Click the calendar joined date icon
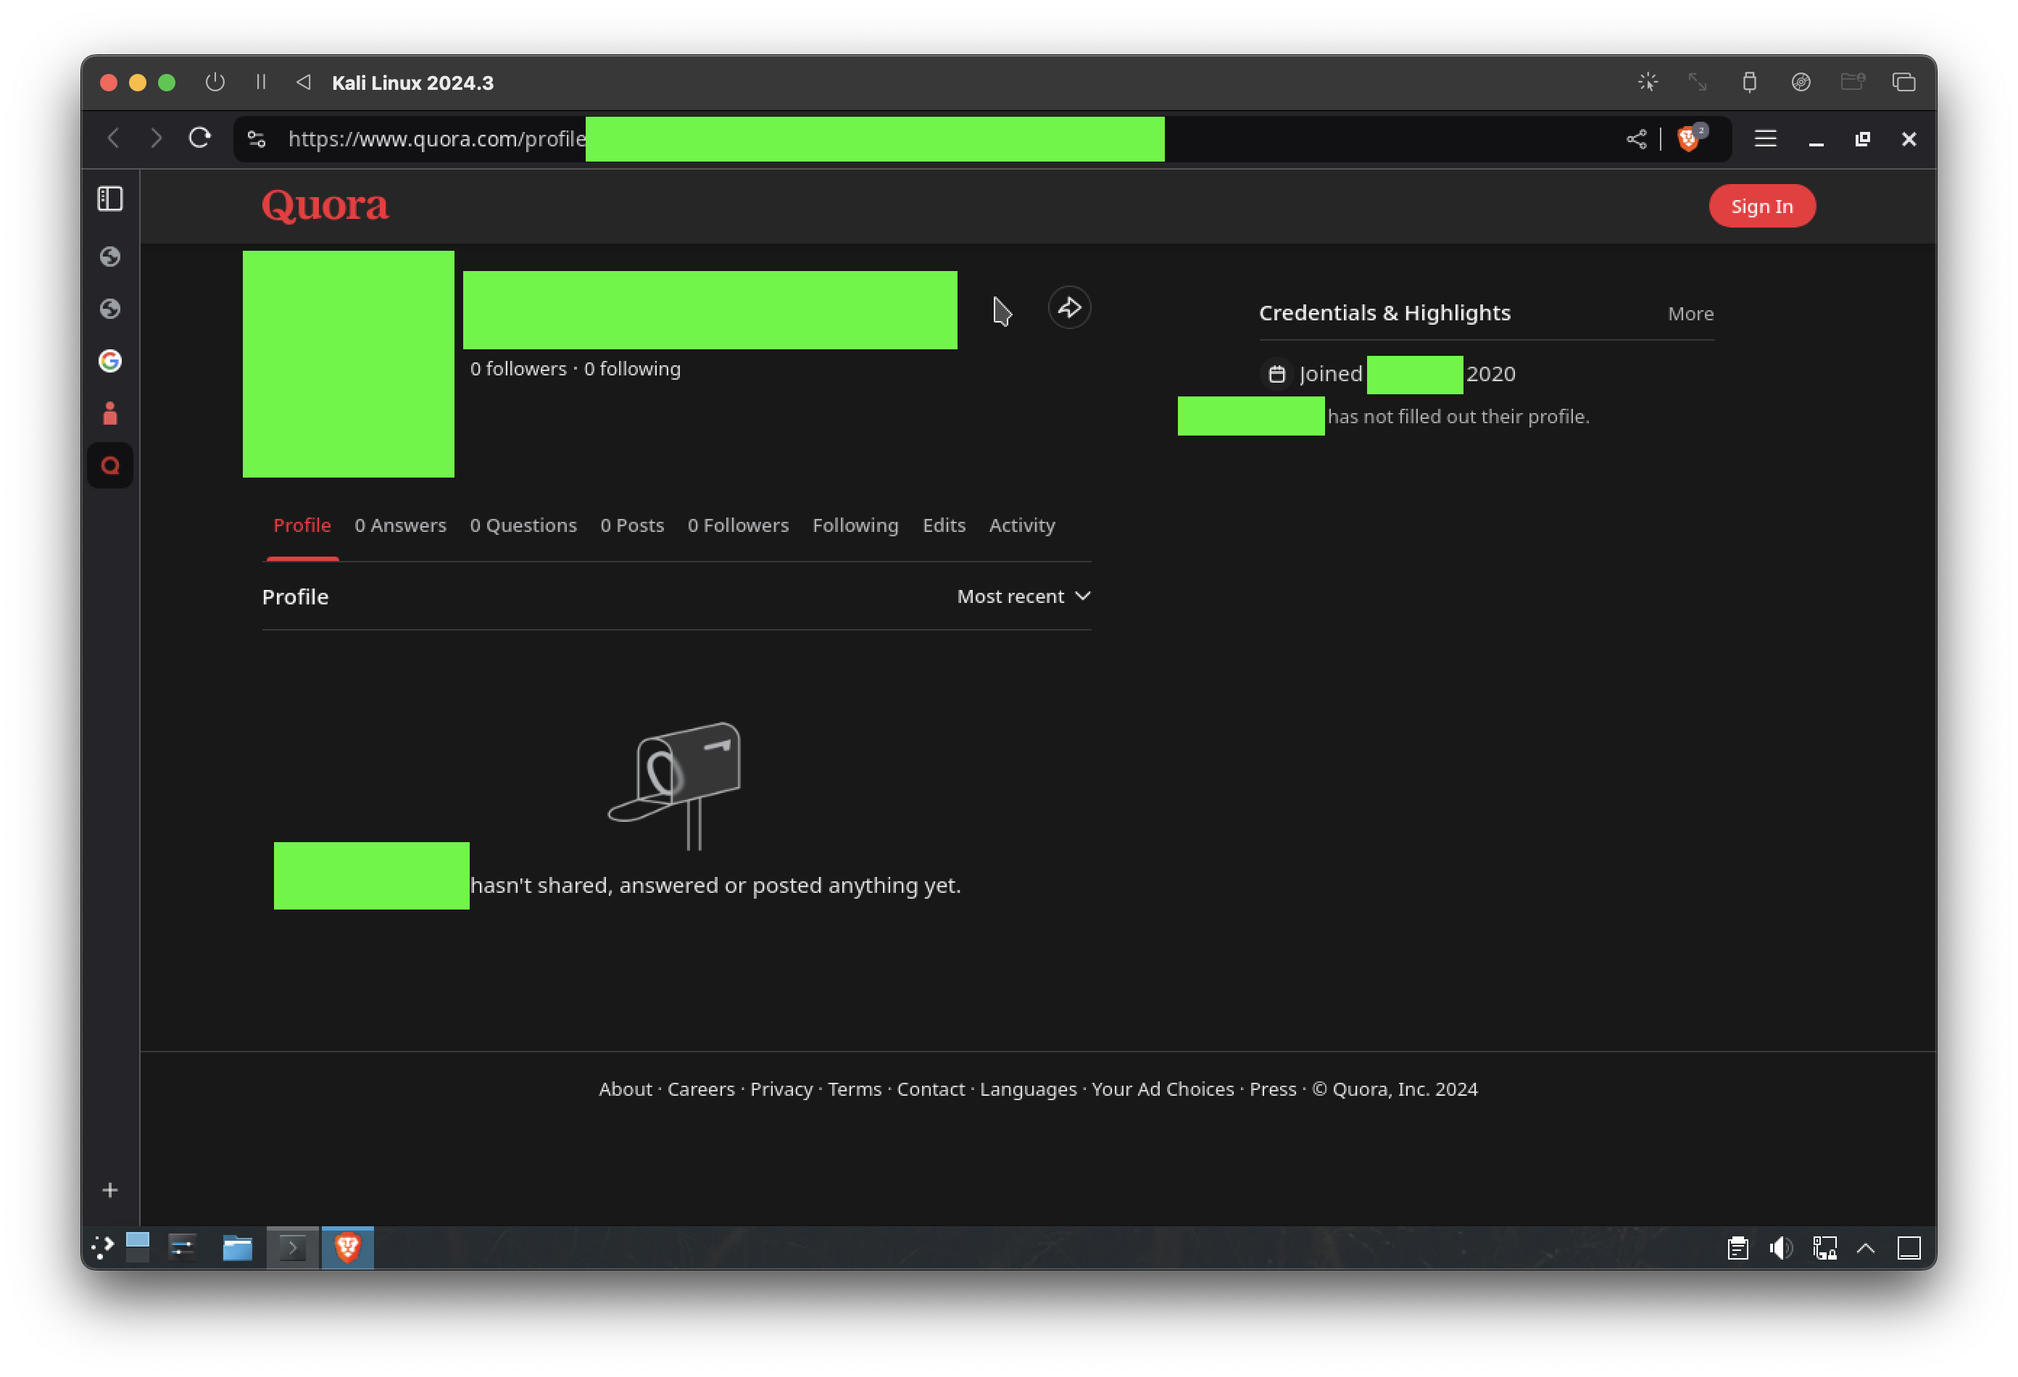 tap(1276, 373)
